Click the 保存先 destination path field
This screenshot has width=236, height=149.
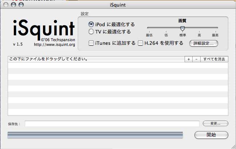click(112, 124)
